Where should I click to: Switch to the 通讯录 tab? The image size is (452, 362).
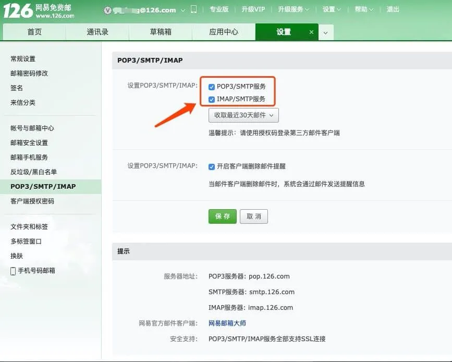pyautogui.click(x=96, y=32)
